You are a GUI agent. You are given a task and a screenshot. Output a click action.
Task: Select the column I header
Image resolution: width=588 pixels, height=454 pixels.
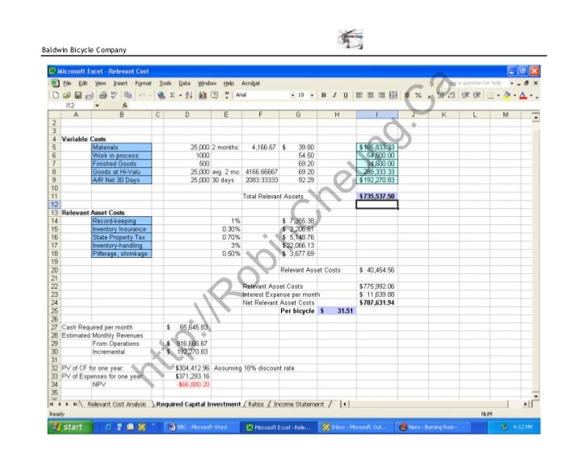point(377,115)
